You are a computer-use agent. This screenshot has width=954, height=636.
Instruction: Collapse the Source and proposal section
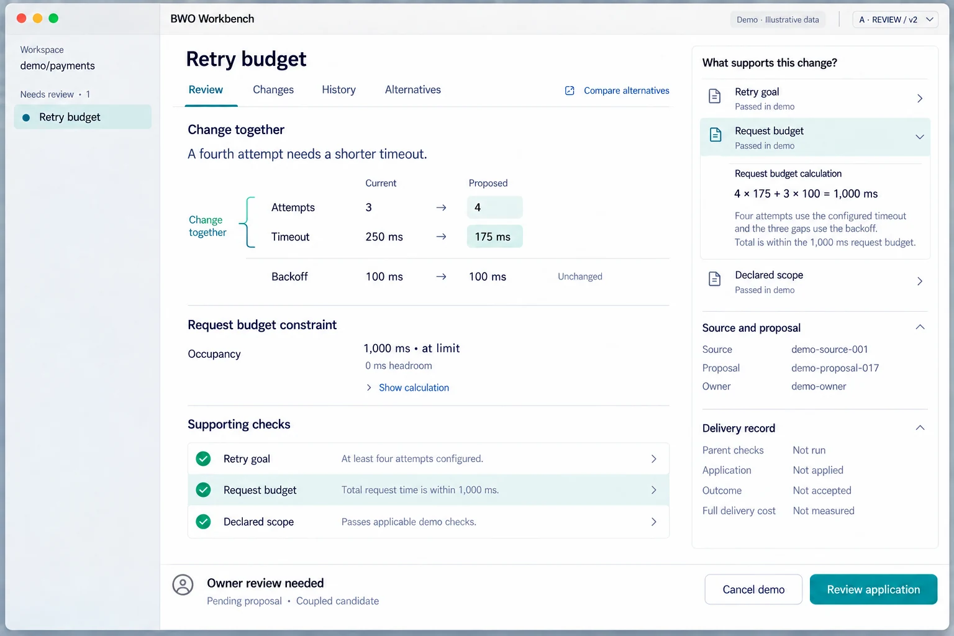pos(920,327)
